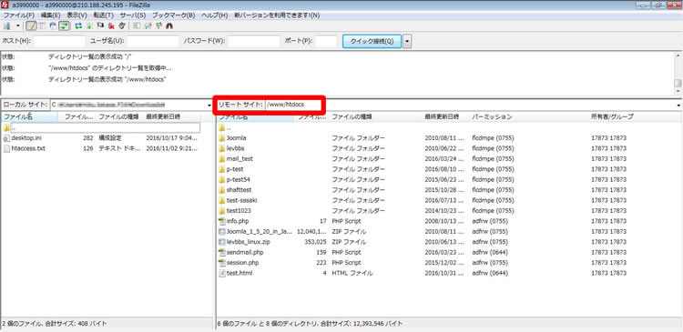Toggle the message log display icon
The height and width of the screenshot is (332, 683).
pos(31,25)
